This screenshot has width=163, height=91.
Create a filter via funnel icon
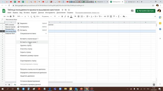coord(114,16)
